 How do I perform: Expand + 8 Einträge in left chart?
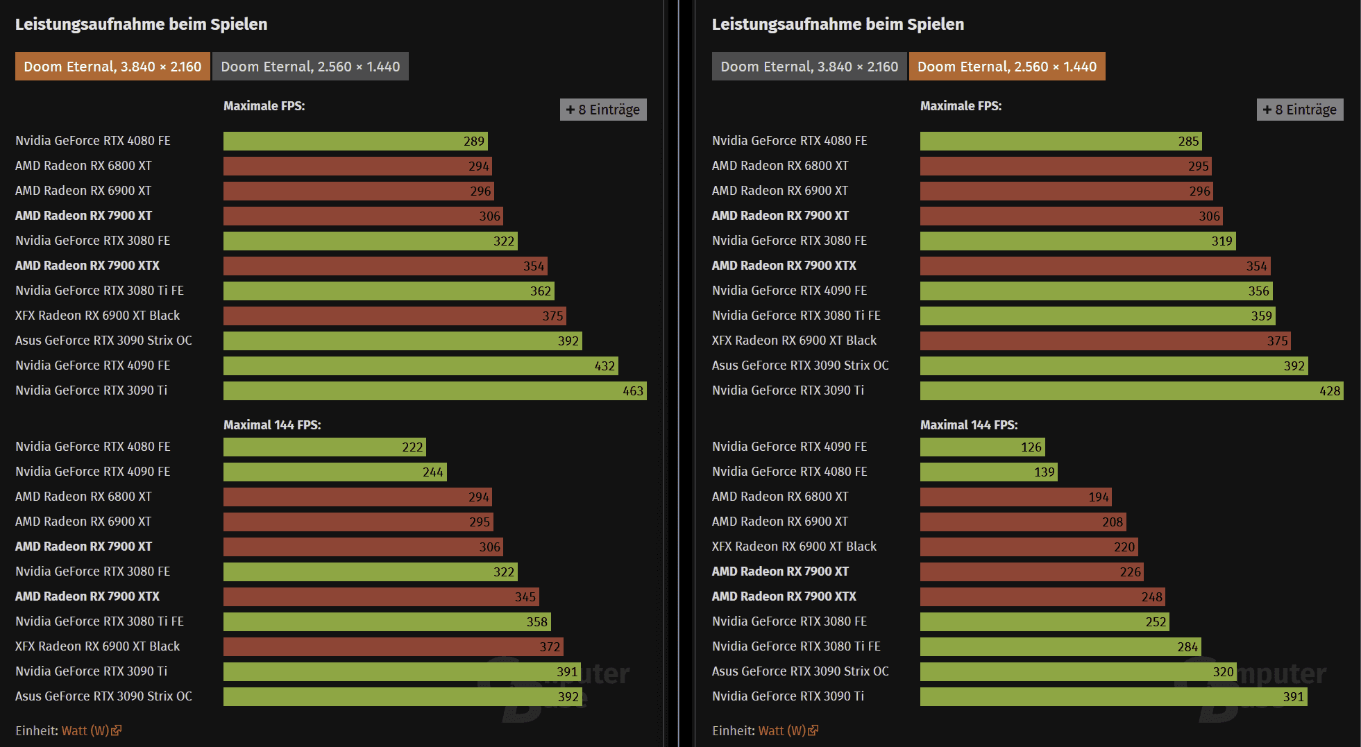tap(603, 110)
